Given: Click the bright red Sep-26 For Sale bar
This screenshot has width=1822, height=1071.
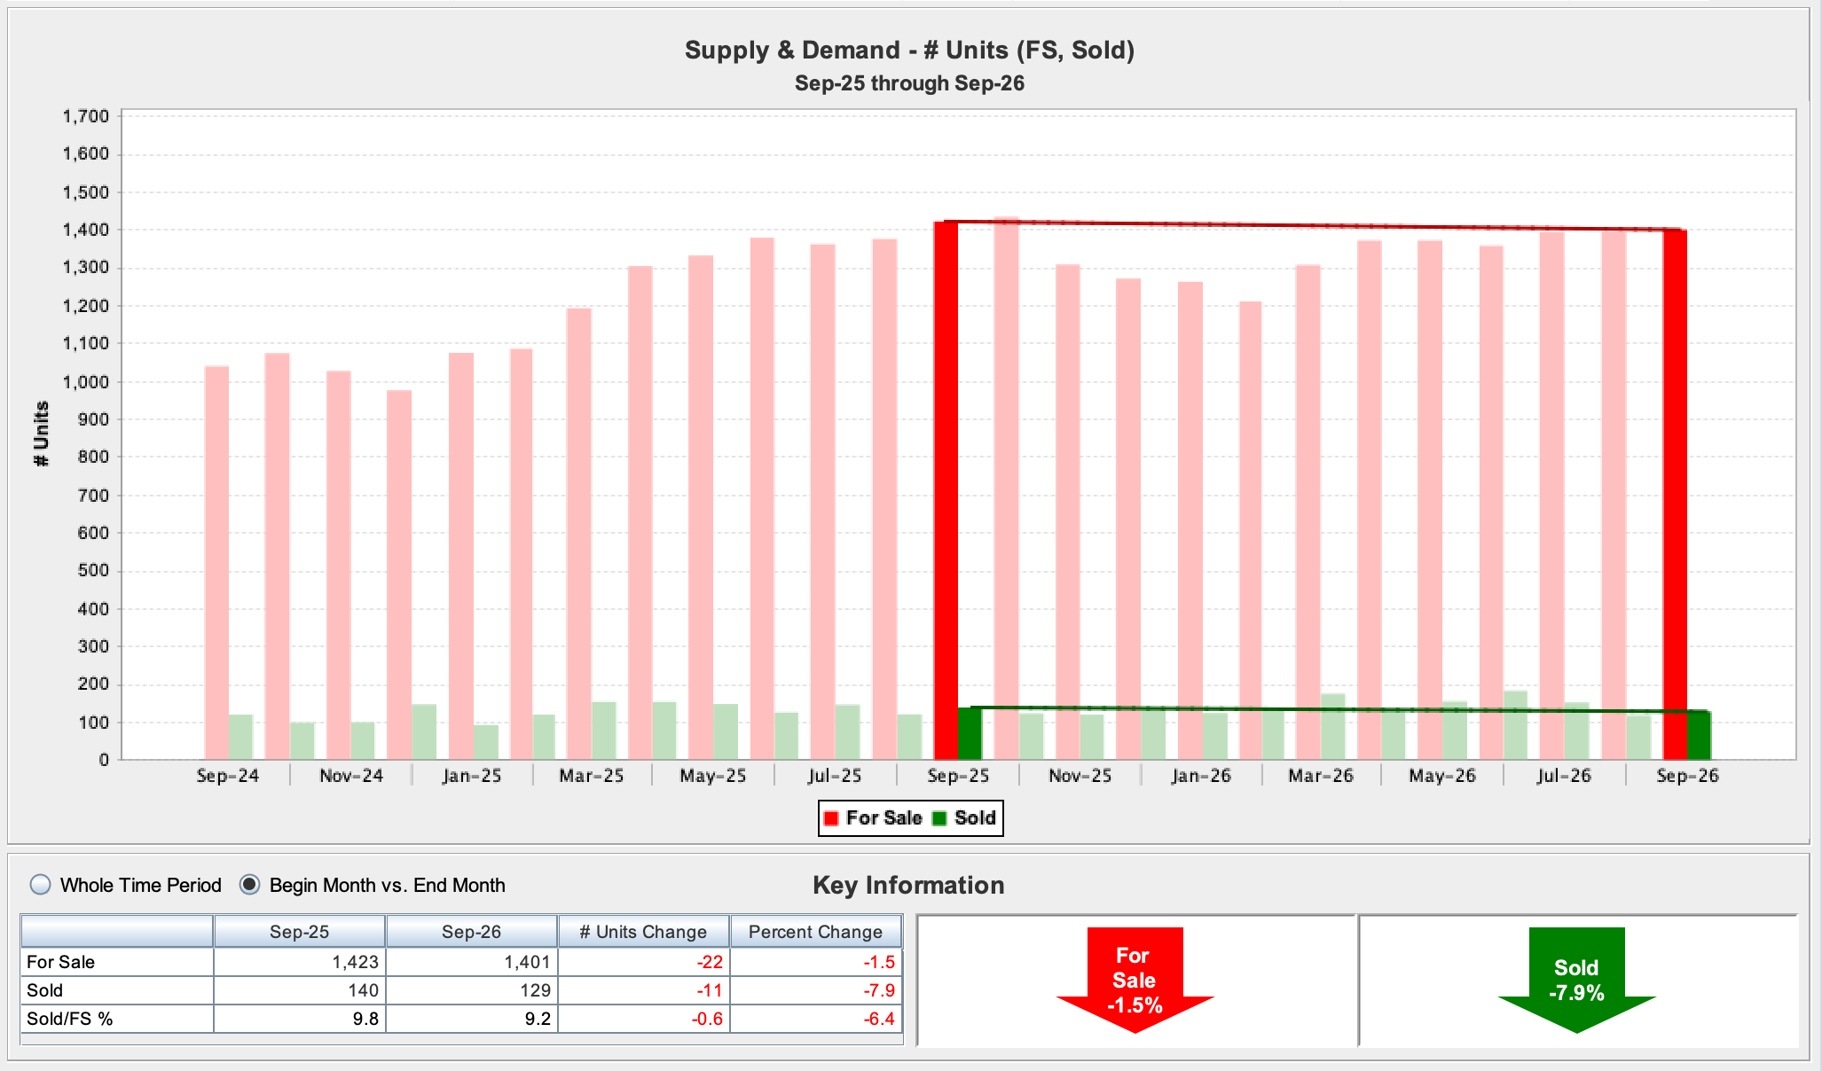Looking at the screenshot, I should pos(1675,495).
